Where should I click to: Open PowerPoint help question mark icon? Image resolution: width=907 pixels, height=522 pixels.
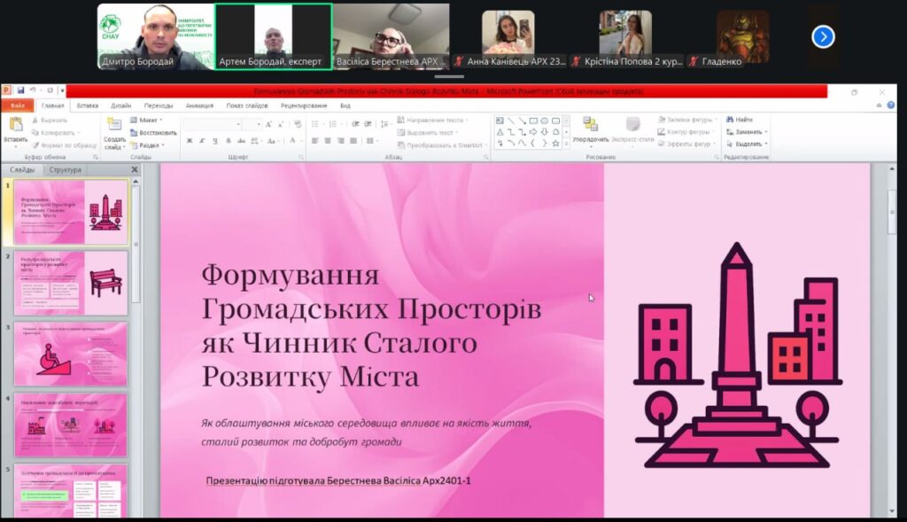click(x=890, y=105)
